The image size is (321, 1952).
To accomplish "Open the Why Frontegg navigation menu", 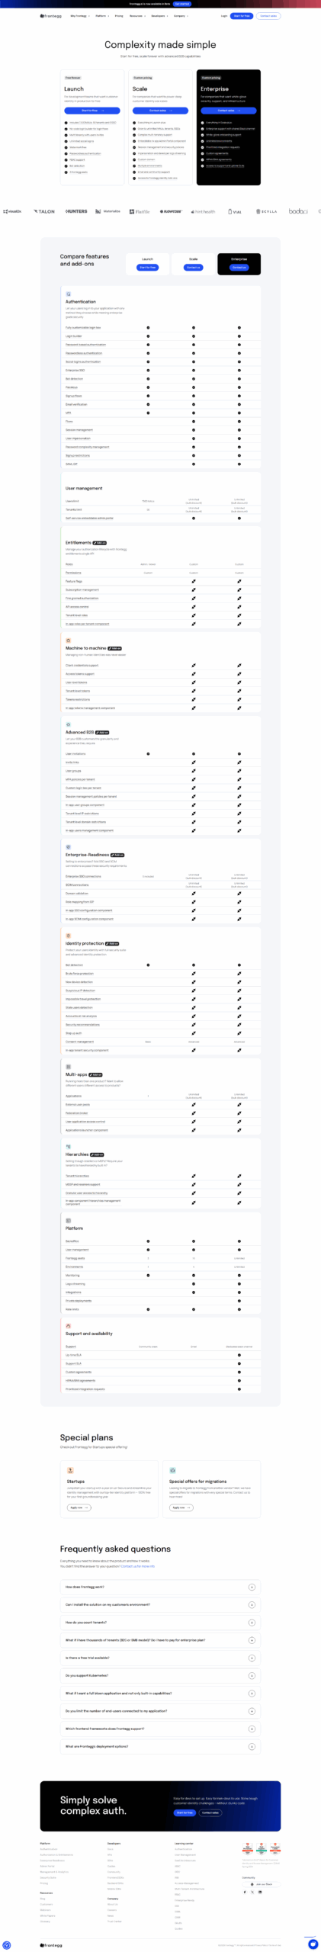I will [79, 15].
